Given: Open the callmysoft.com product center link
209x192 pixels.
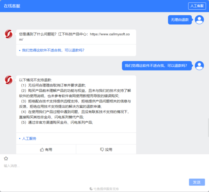Looking at the screenshot, I should click(x=110, y=34).
